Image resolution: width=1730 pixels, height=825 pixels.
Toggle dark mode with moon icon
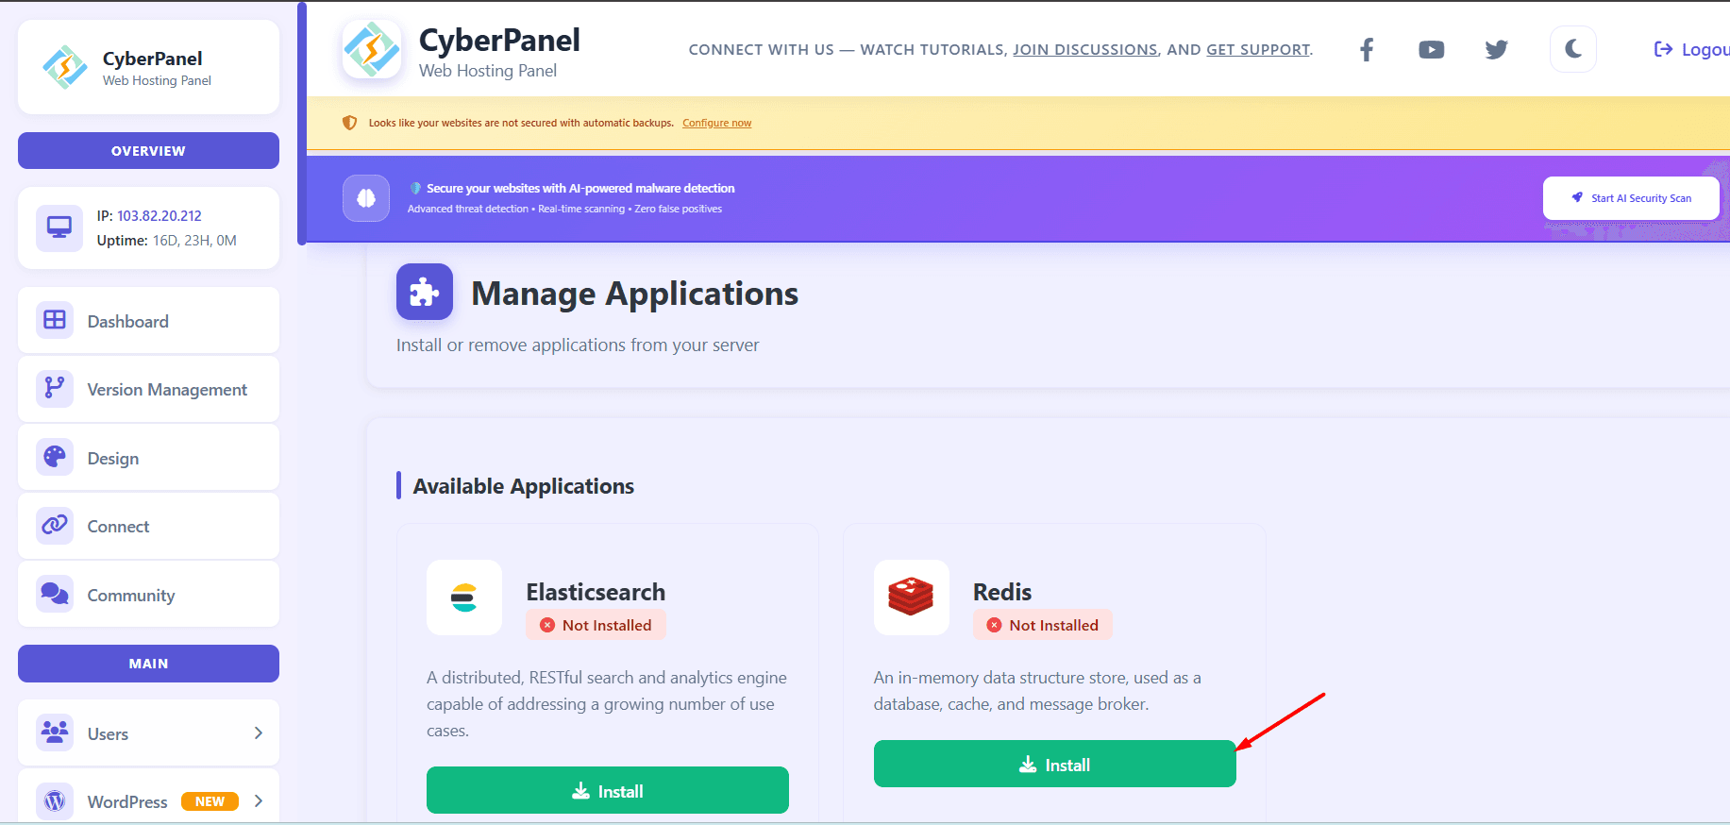pyautogui.click(x=1572, y=49)
